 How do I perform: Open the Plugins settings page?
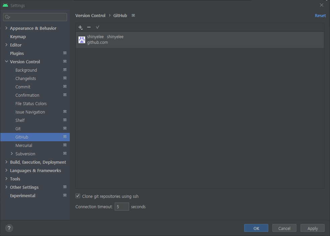[17, 53]
